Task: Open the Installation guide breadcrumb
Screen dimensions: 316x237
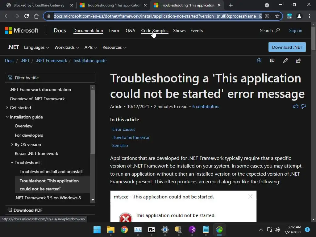Action: [90, 61]
